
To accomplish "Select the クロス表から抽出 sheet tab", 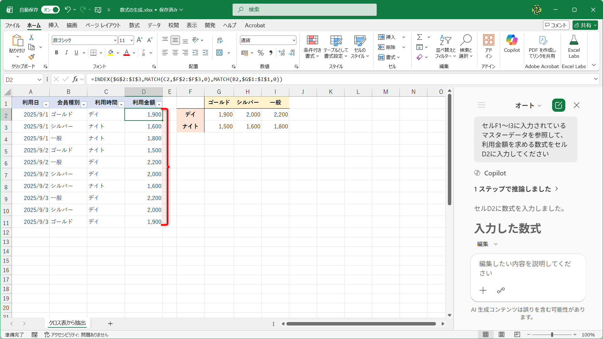I will tap(67, 323).
